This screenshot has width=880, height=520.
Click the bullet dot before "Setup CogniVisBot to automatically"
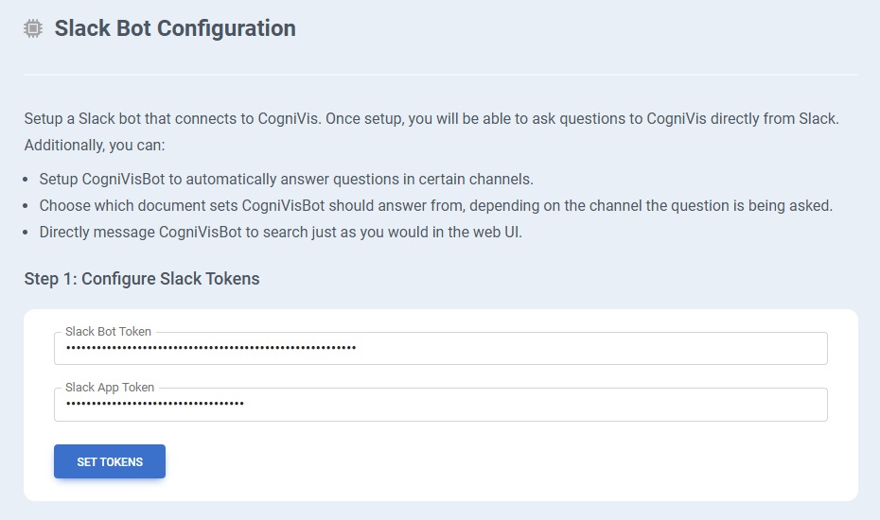tap(27, 179)
